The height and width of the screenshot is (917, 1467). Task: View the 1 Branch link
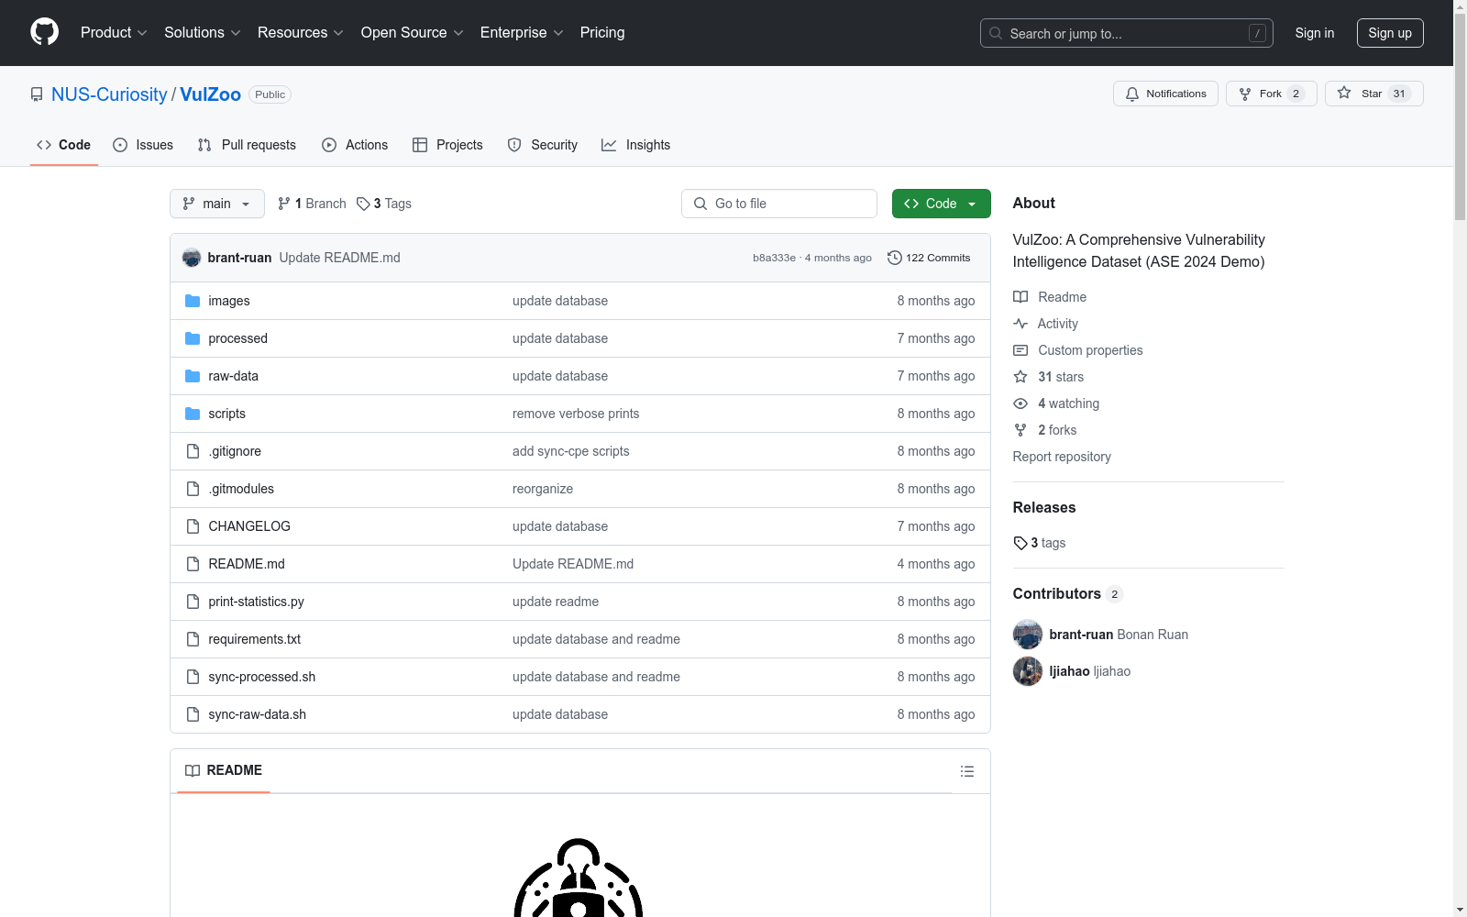pos(312,204)
